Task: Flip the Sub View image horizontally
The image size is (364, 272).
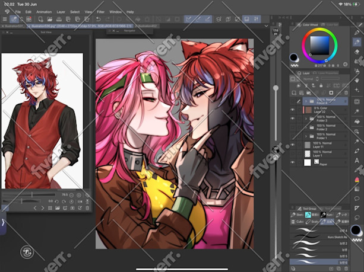Action: (80, 201)
